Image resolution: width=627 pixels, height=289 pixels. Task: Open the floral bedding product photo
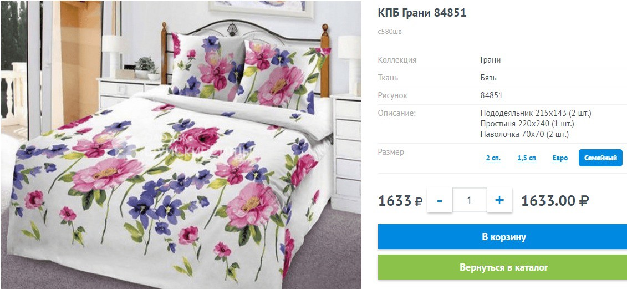(x=181, y=144)
